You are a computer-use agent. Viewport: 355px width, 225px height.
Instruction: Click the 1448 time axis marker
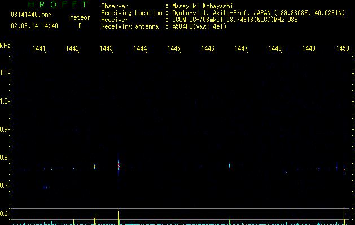point(275,48)
